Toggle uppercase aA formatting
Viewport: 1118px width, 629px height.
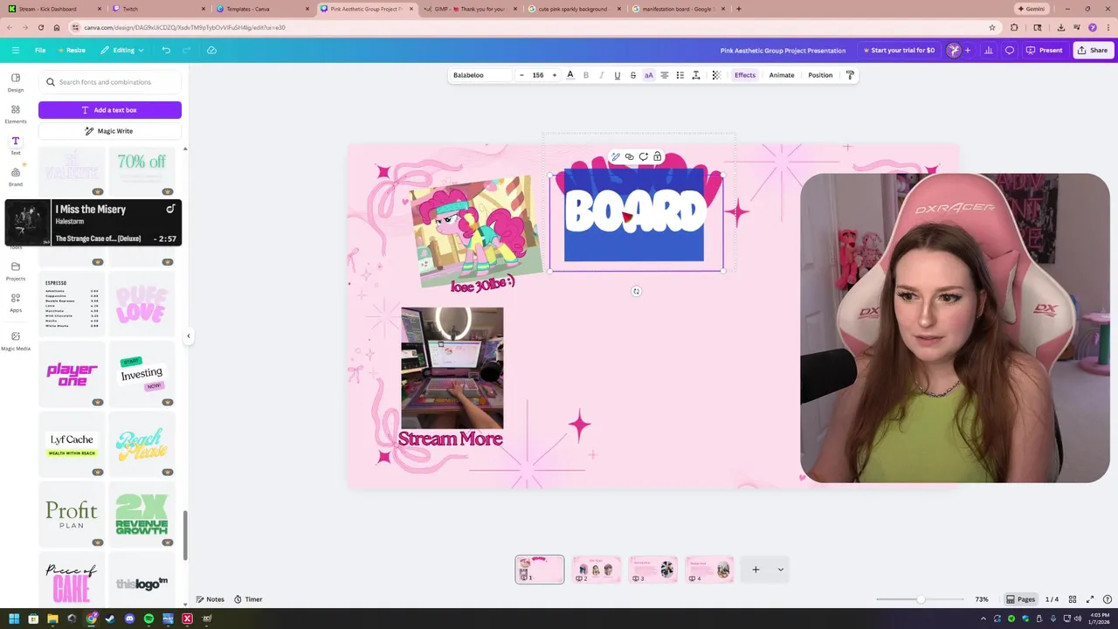tap(648, 75)
